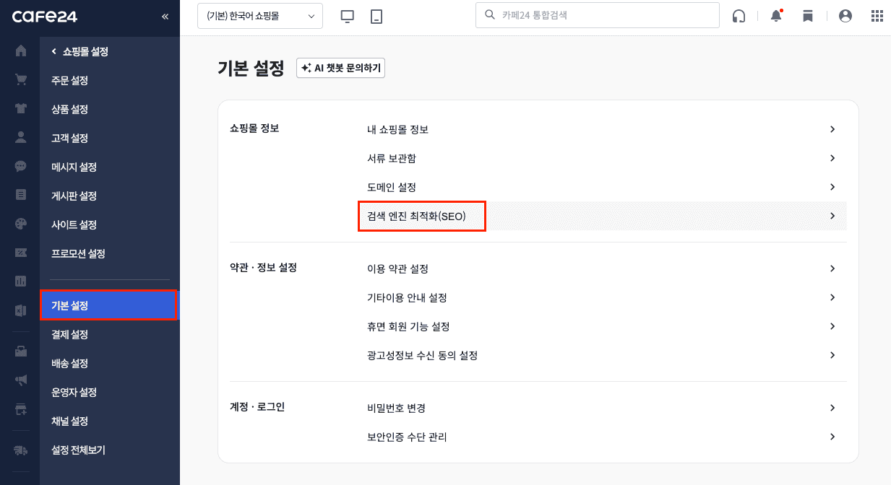Select the t-shirt products icon
Viewport: 891px width, 485px height.
tap(20, 109)
